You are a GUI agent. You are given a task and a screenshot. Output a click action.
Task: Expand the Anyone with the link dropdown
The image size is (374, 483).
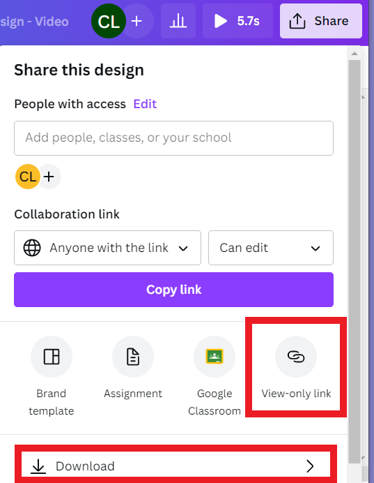click(x=107, y=248)
